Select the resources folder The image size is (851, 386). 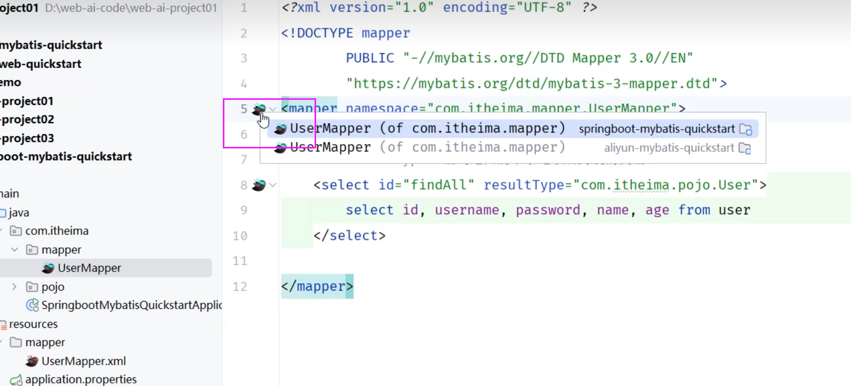click(33, 324)
